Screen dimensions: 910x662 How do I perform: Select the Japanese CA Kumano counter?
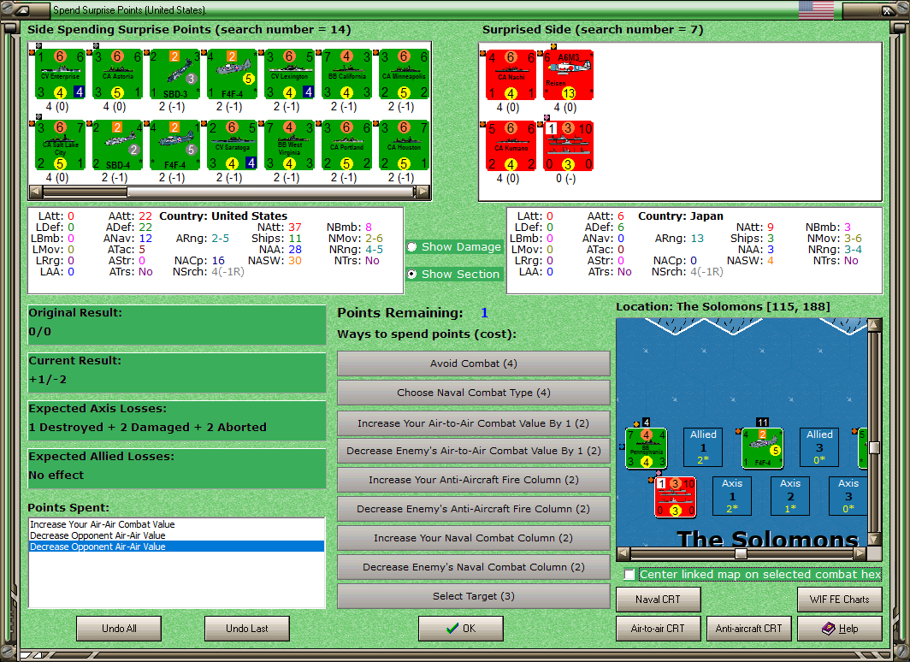[511, 145]
